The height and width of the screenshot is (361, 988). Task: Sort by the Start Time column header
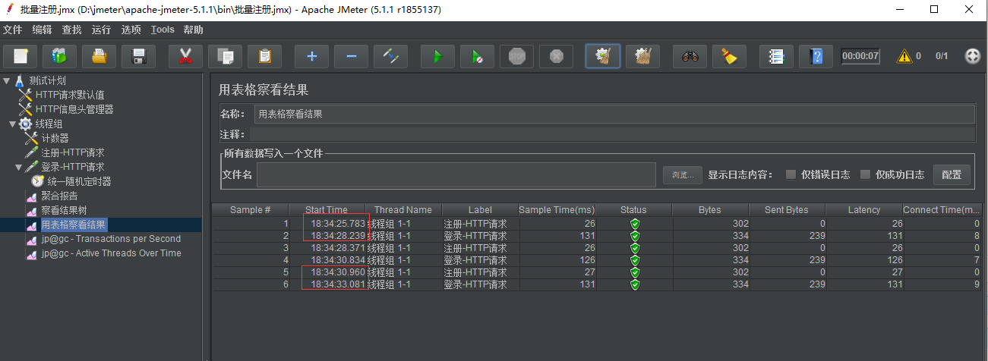(x=327, y=210)
